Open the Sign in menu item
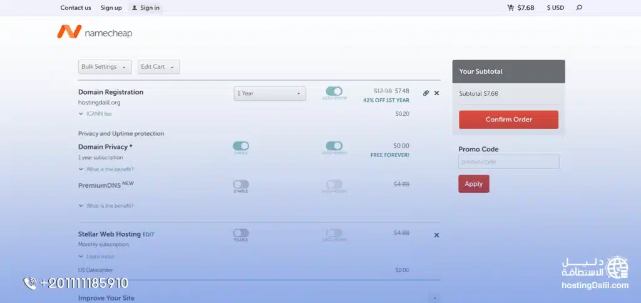641x303 pixels. pos(145,8)
